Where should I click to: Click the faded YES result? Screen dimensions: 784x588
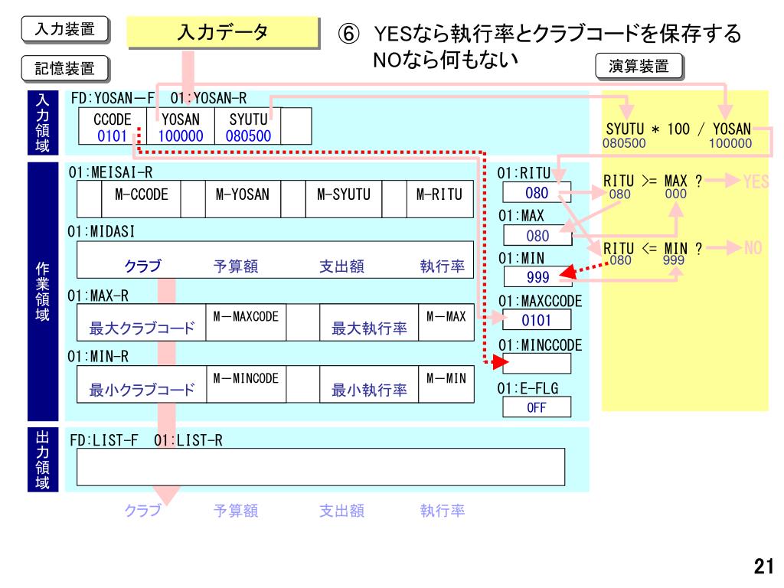[x=756, y=181]
